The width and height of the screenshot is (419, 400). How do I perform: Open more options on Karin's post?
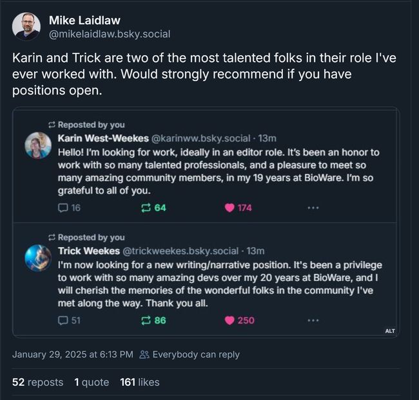313,208
